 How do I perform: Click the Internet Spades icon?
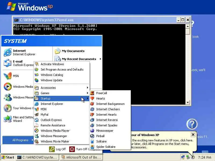pyautogui.click(x=92, y=125)
